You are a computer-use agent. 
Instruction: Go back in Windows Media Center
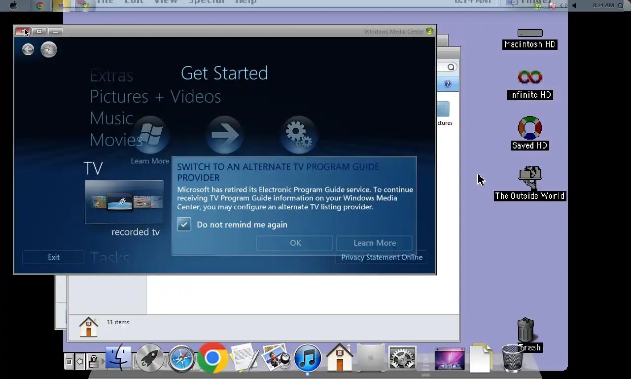[x=28, y=49]
